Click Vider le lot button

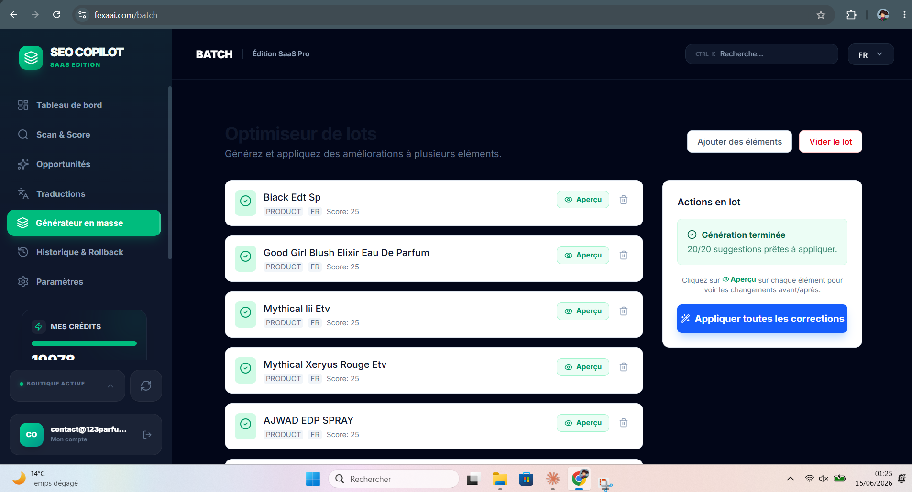point(830,142)
